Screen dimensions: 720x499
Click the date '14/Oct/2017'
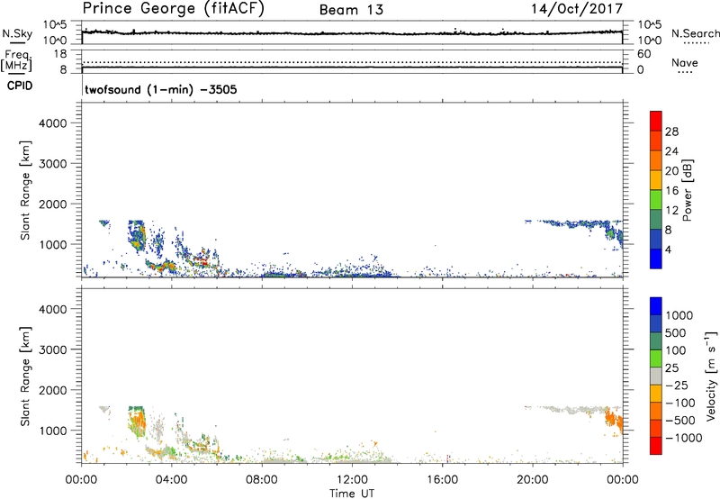point(577,9)
